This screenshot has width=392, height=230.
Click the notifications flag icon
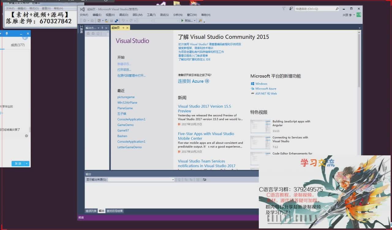point(284,9)
